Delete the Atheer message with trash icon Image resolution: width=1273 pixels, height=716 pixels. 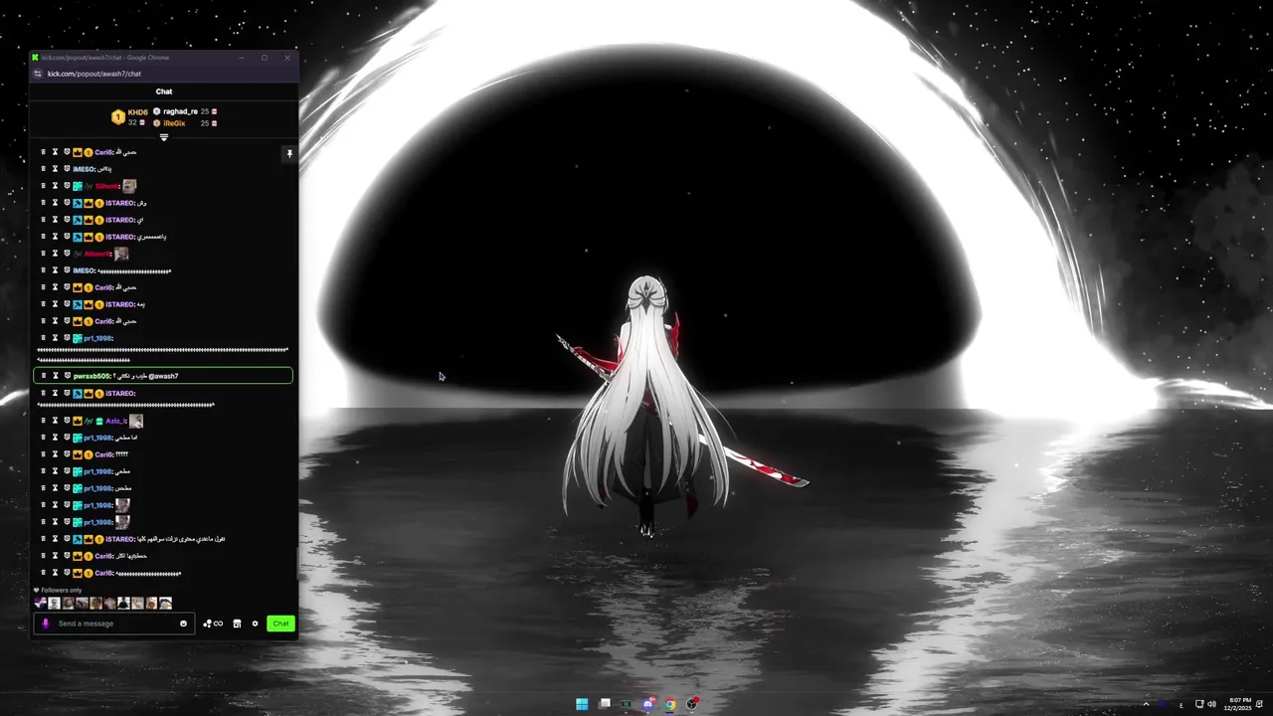click(x=43, y=254)
